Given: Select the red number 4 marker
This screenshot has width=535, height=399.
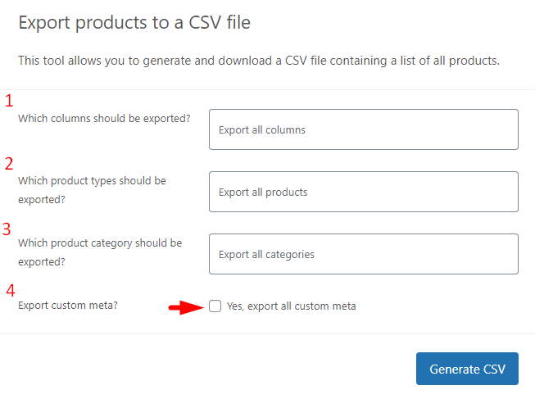Looking at the screenshot, I should 10,290.
